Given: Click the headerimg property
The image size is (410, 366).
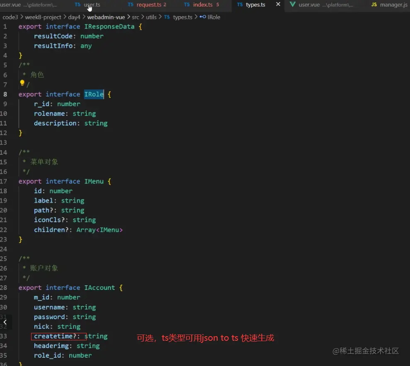Looking at the screenshot, I should 51,346.
